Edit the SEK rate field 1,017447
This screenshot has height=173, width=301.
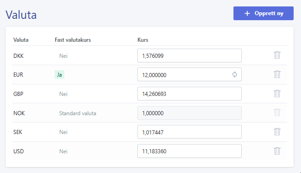pos(189,132)
